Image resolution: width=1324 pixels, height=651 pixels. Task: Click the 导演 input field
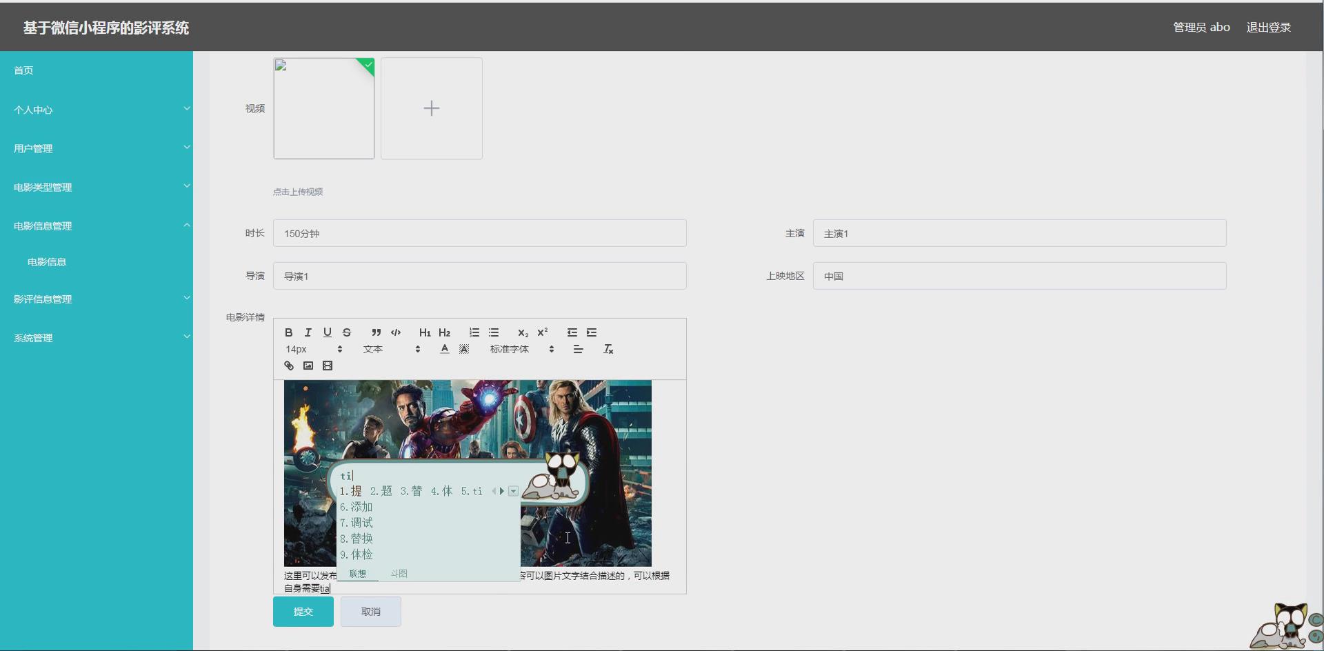480,276
